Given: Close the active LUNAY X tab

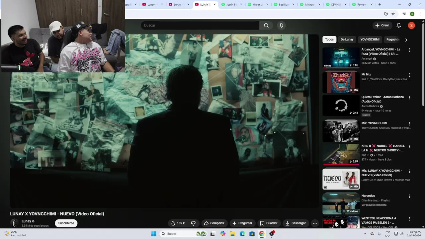Looking at the screenshot, I should coord(214,5).
